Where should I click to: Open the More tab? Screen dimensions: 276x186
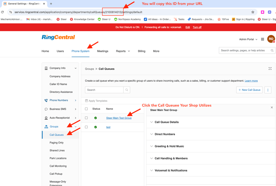pyautogui.click(x=156, y=51)
